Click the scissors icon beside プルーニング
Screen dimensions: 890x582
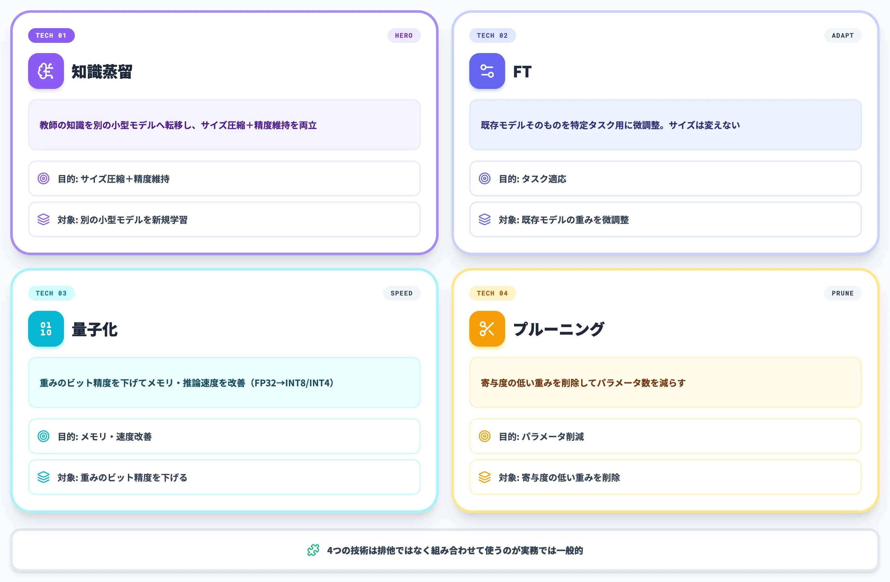coord(487,329)
